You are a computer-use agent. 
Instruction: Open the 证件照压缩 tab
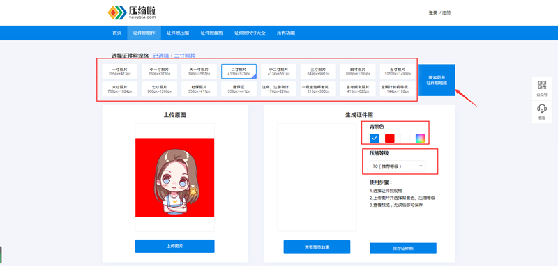(178, 33)
